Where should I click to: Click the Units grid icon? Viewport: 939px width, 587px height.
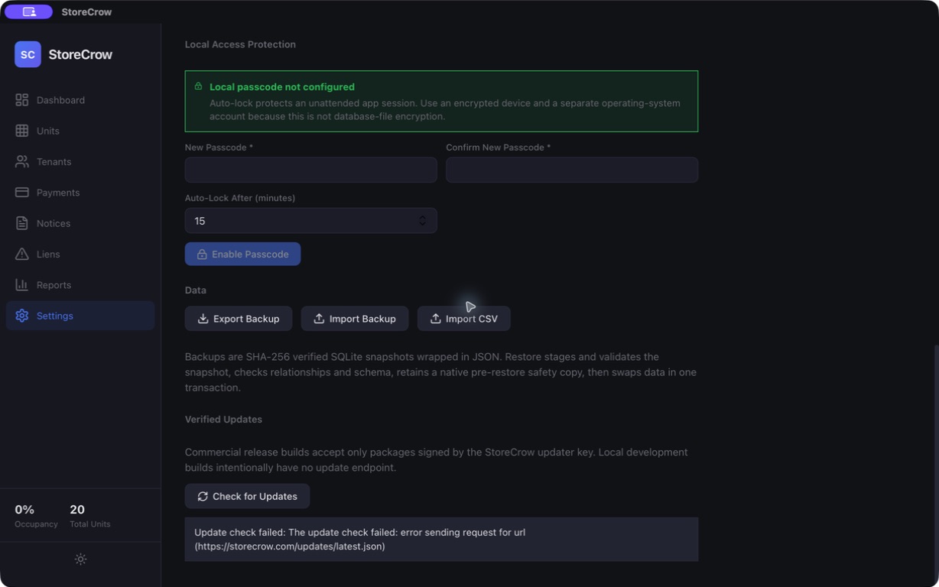click(21, 131)
